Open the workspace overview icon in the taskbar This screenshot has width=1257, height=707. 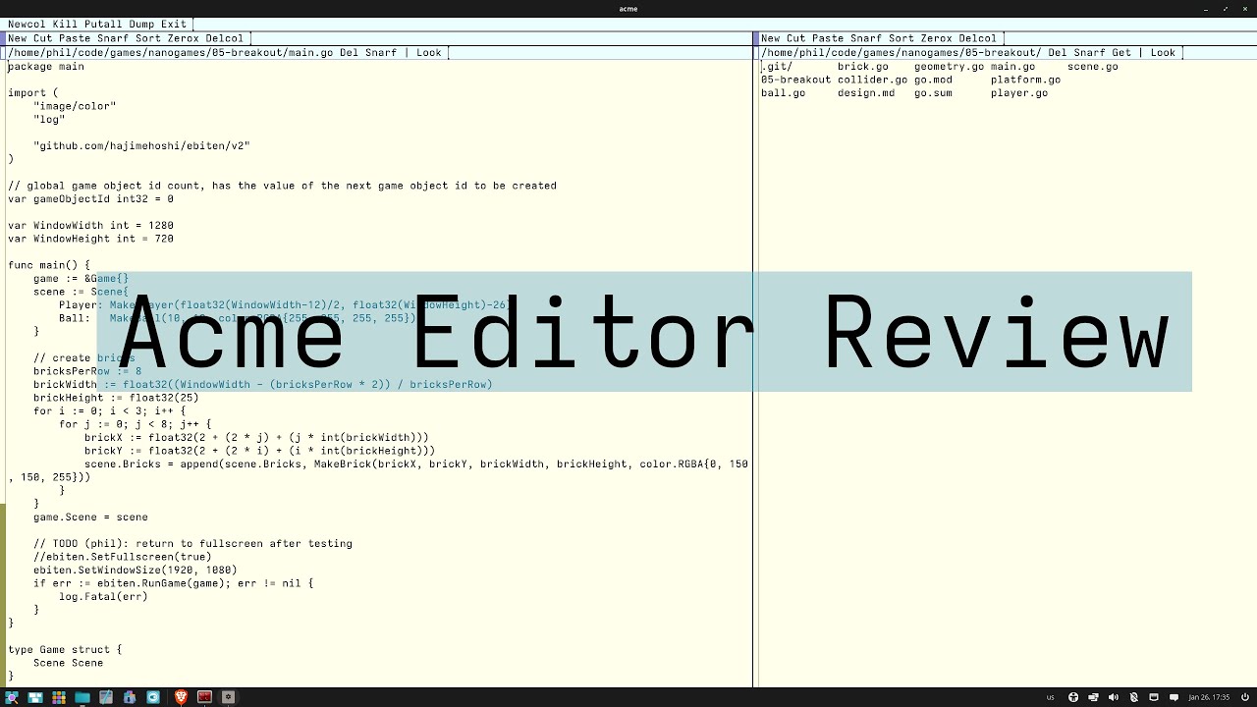point(35,697)
